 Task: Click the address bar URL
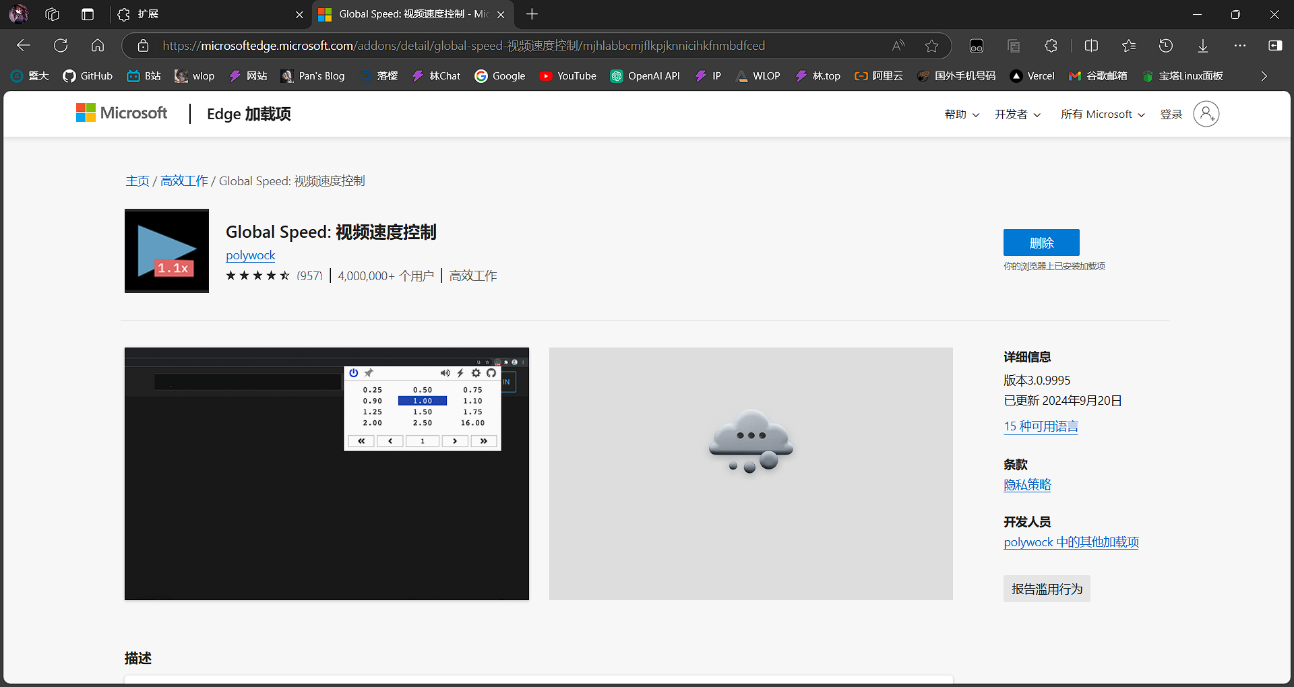(464, 46)
